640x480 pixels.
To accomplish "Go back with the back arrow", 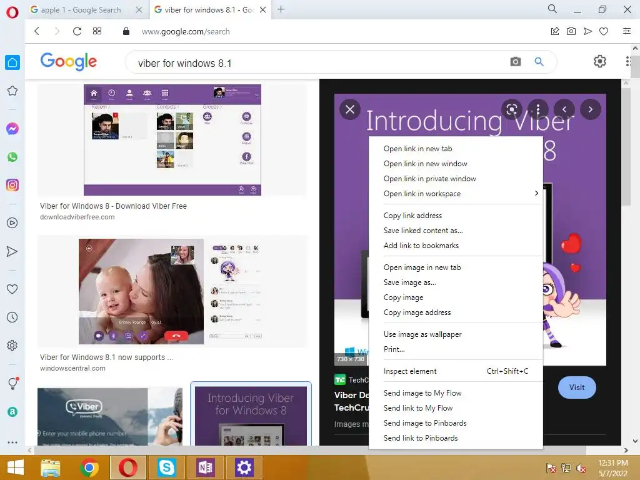I will [x=37, y=31].
